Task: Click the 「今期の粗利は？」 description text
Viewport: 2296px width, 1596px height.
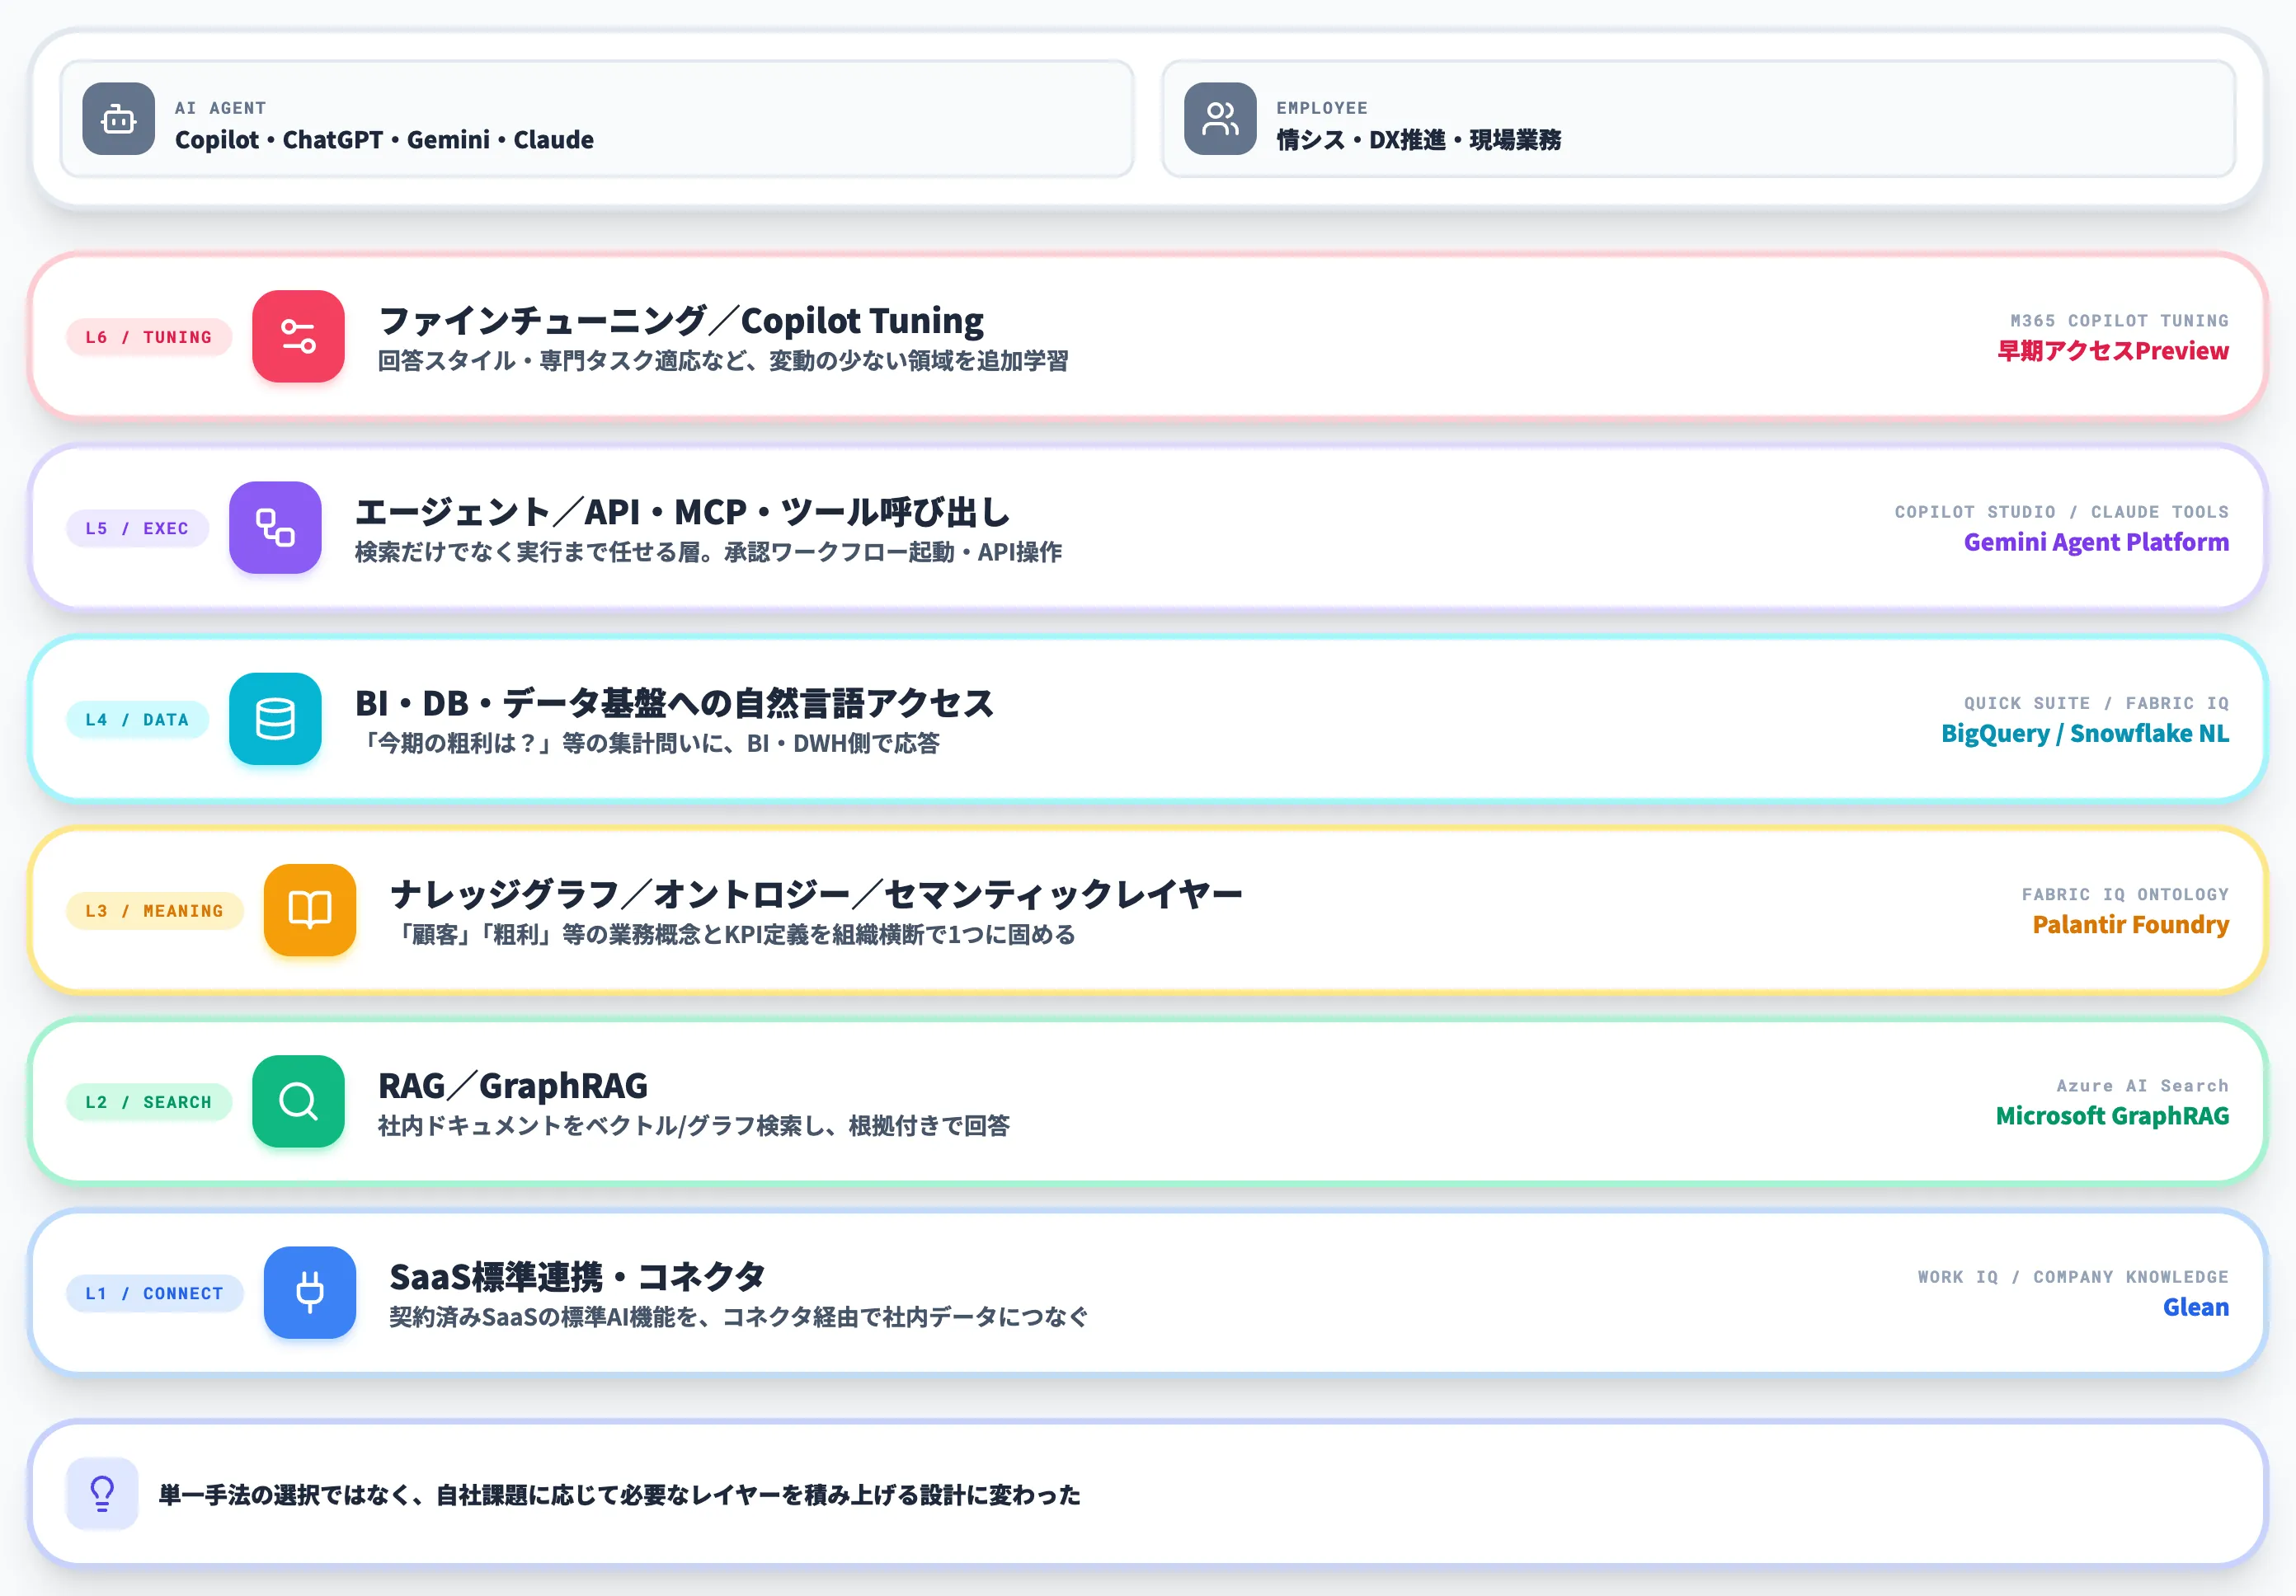Action: pyautogui.click(x=647, y=743)
